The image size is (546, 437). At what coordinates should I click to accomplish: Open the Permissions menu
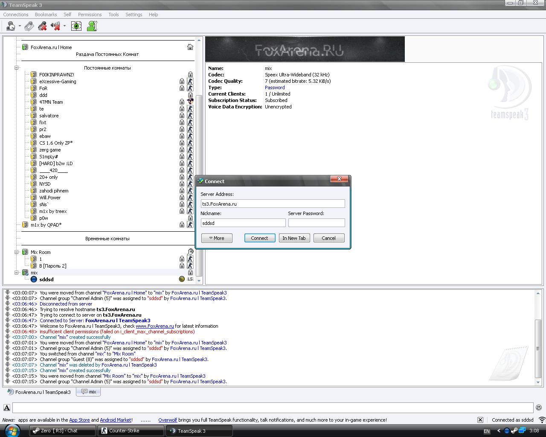coord(90,15)
